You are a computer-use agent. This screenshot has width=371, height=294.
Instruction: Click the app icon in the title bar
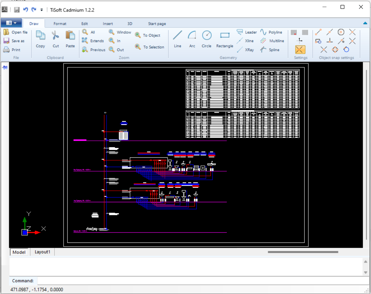[x=5, y=10]
